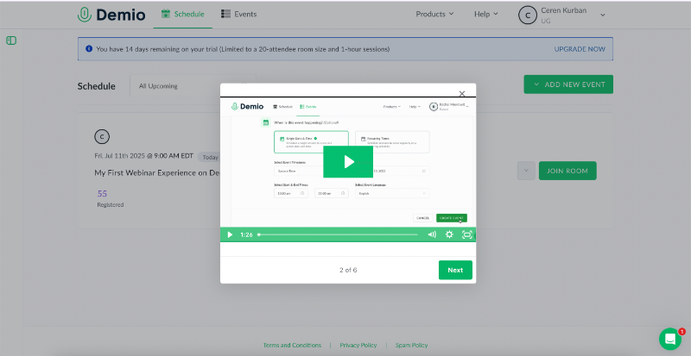Click the Next button in the tour

pyautogui.click(x=455, y=270)
